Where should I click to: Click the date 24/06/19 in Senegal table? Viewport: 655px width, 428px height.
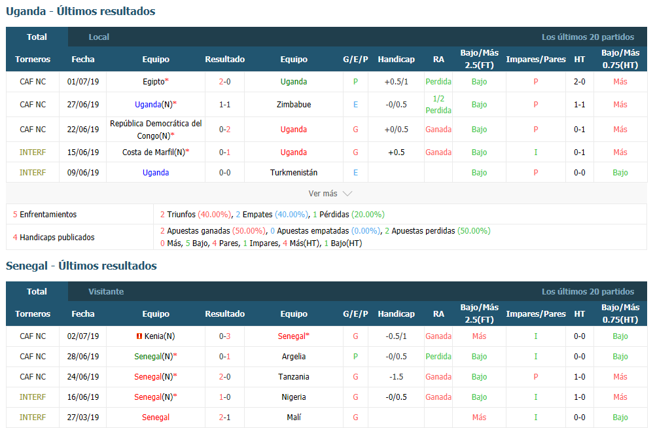[83, 377]
